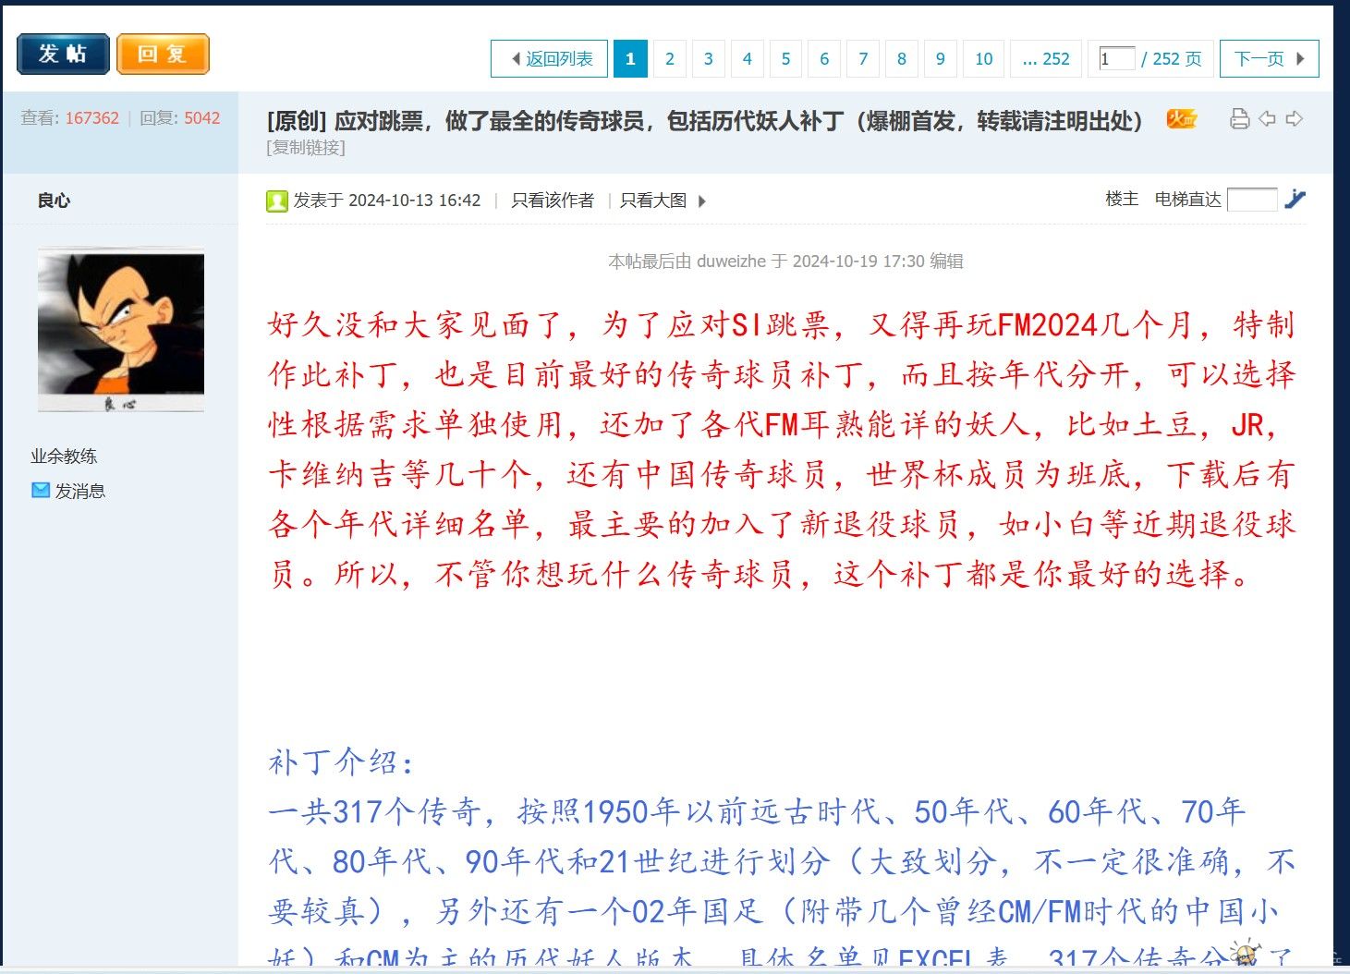Click the elevator jump go icon
This screenshot has height=974, width=1350.
(1295, 199)
